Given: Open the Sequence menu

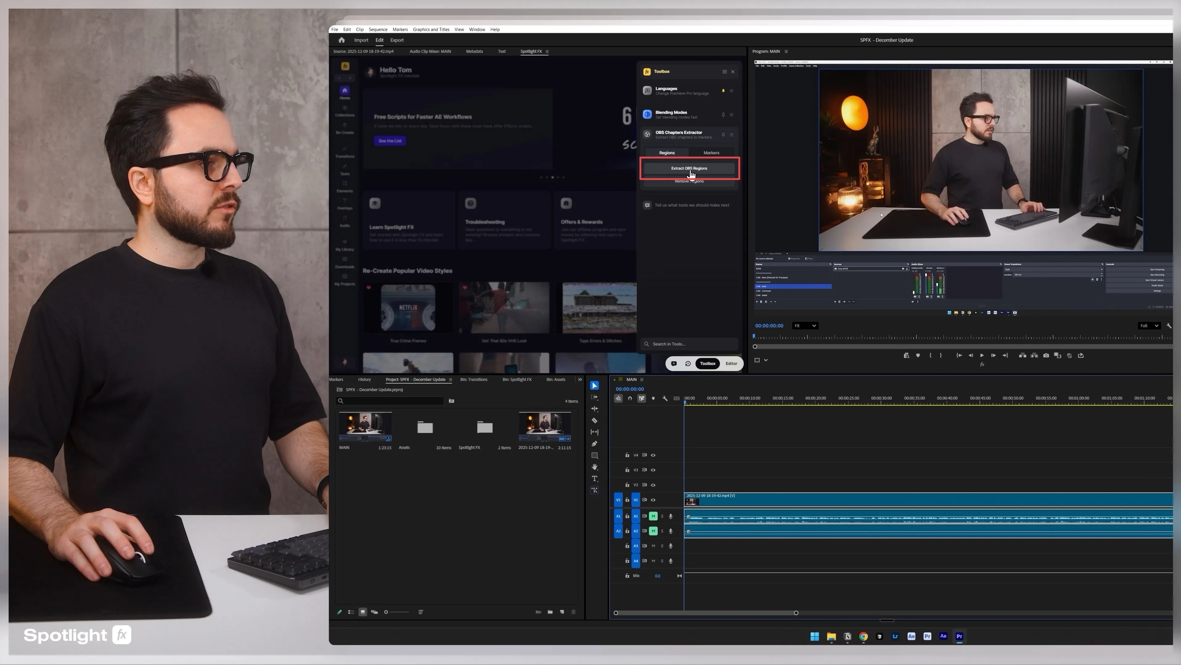Looking at the screenshot, I should tap(378, 29).
